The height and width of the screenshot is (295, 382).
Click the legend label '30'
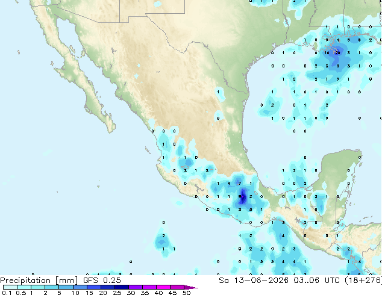point(131,293)
